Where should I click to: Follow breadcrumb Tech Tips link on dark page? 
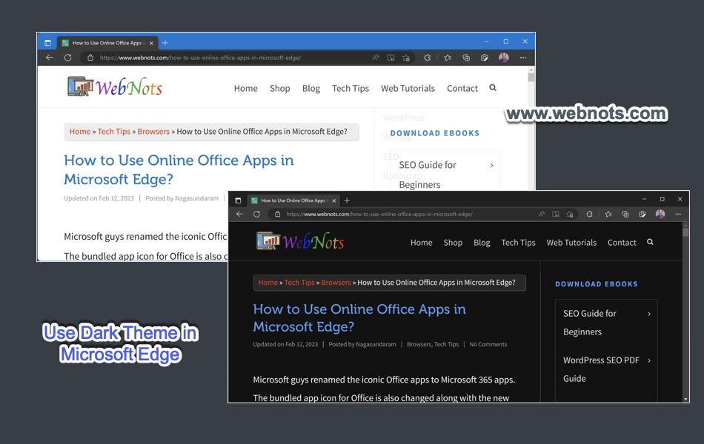point(299,283)
